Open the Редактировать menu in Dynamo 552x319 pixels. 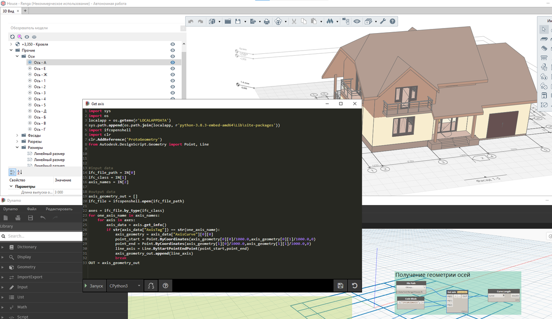pyautogui.click(x=59, y=209)
